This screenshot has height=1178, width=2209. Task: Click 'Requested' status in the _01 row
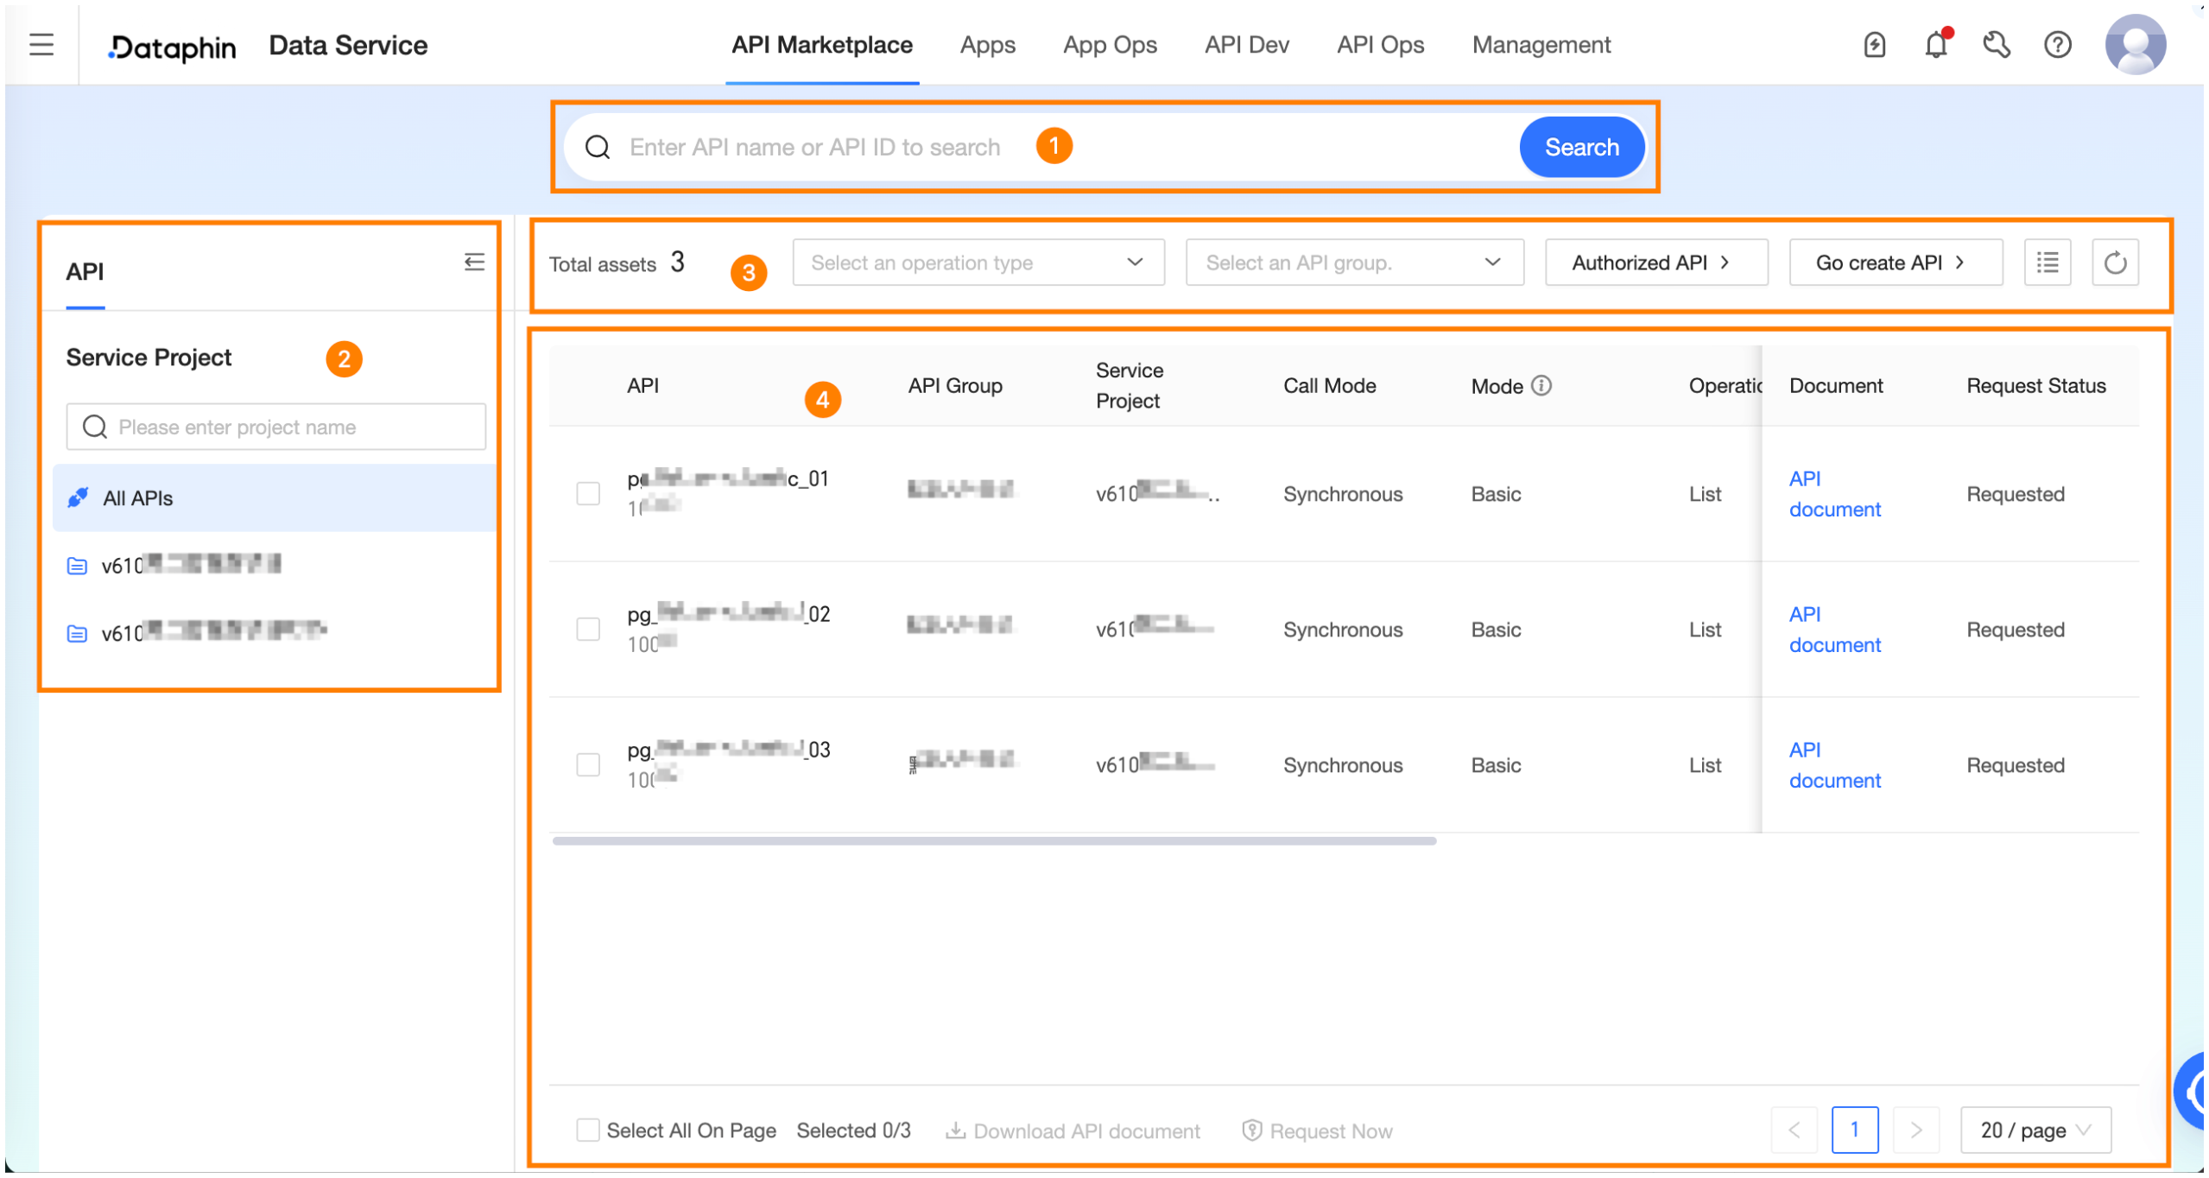click(2016, 495)
